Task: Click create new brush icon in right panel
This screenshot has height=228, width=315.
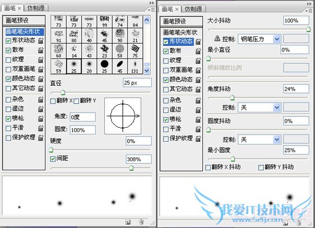Action: tap(285, 223)
